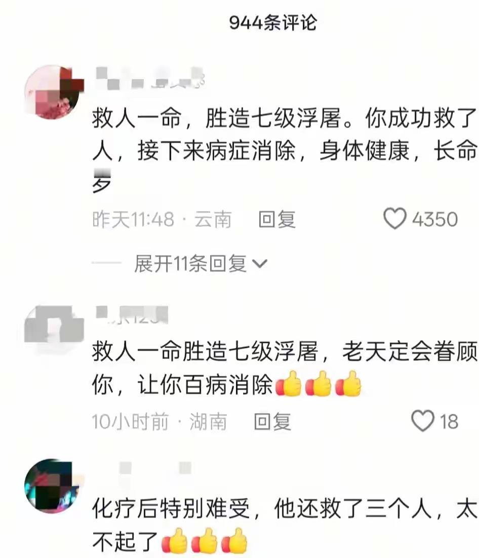The width and height of the screenshot is (479, 558).
Task: Open the first commenter's blurred username
Action: point(150,78)
